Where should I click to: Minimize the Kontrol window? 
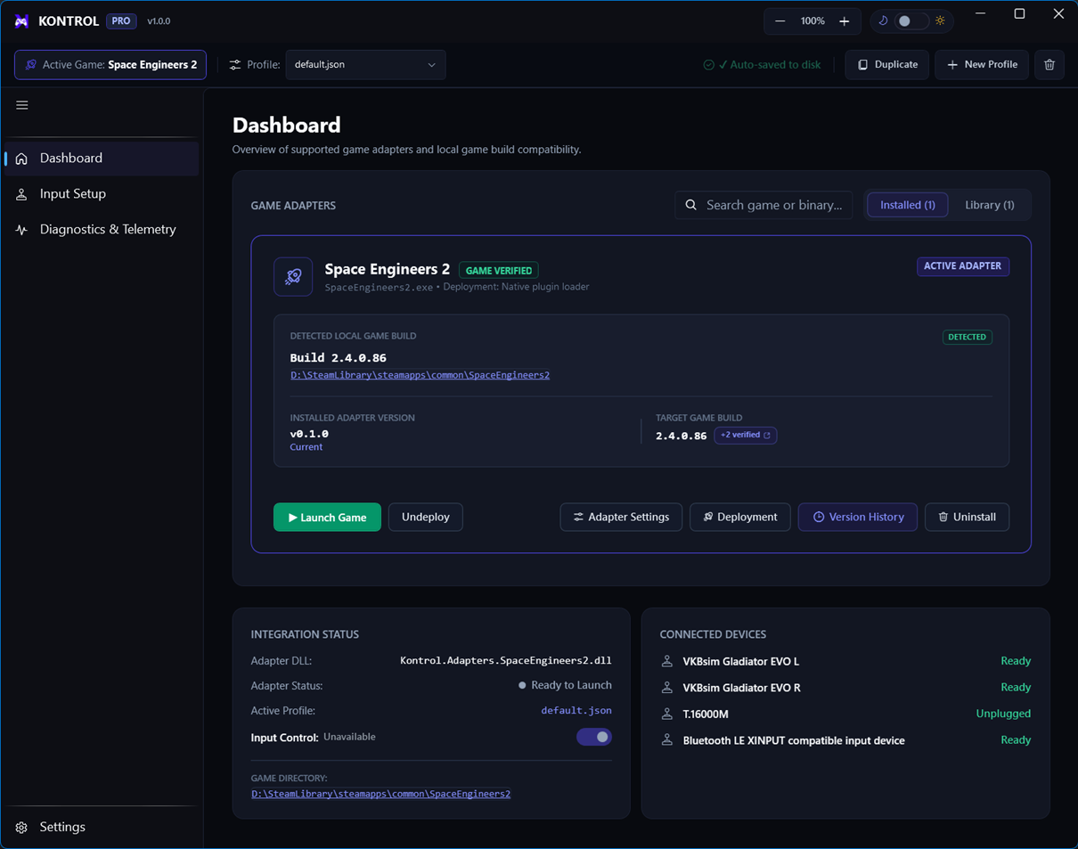981,13
